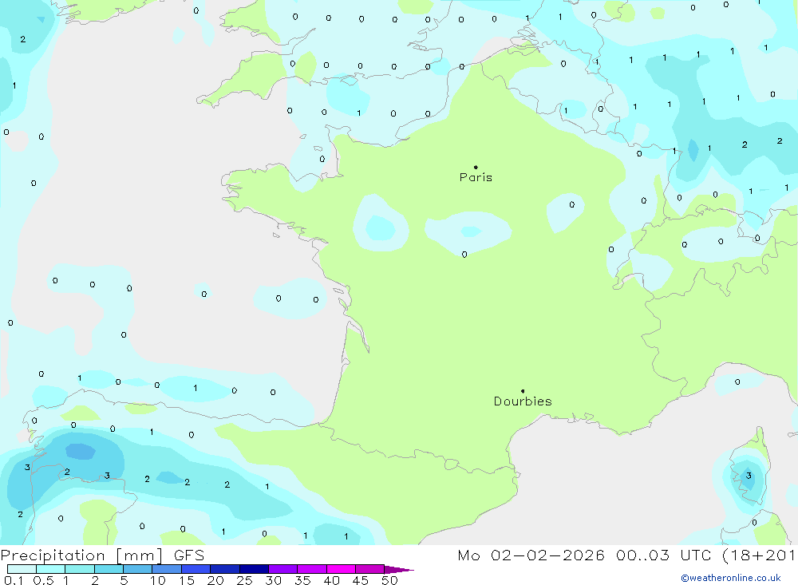
Task: Pick the 2–5 mm legend swatch
Action: click(x=109, y=569)
